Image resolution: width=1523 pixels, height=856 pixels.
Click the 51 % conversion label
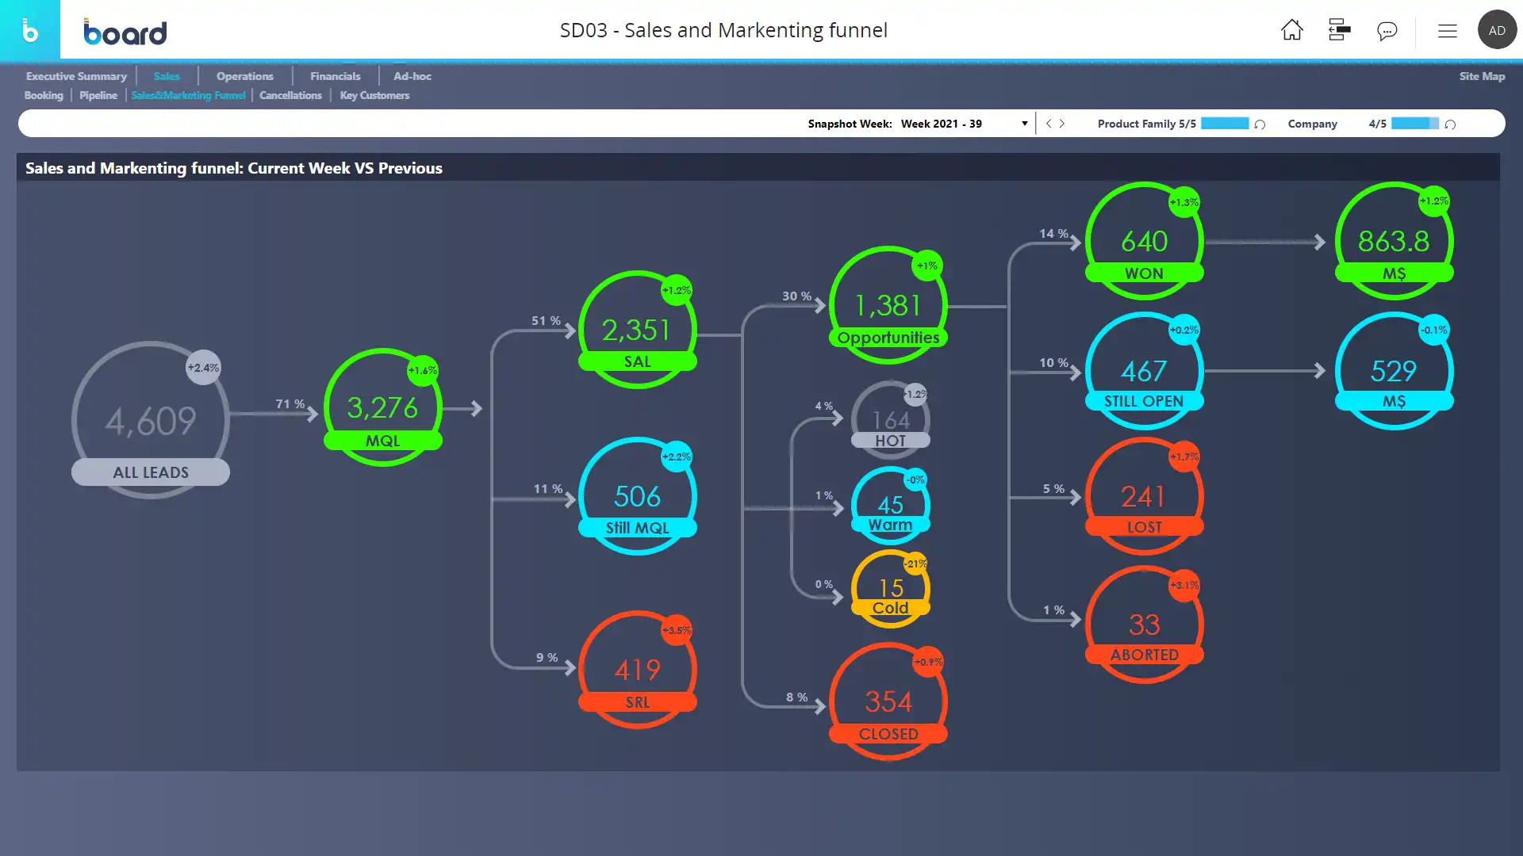[x=546, y=321]
